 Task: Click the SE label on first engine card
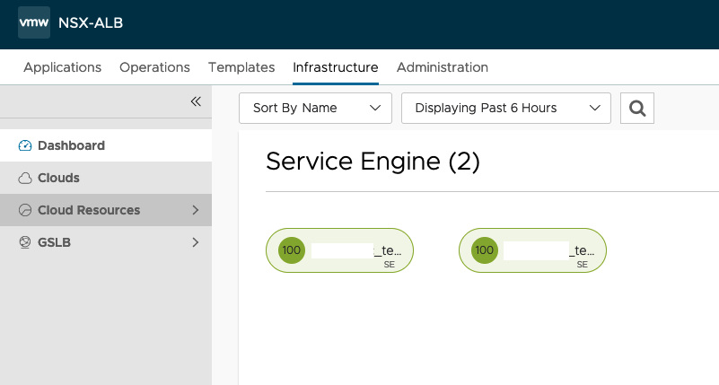pyautogui.click(x=390, y=265)
